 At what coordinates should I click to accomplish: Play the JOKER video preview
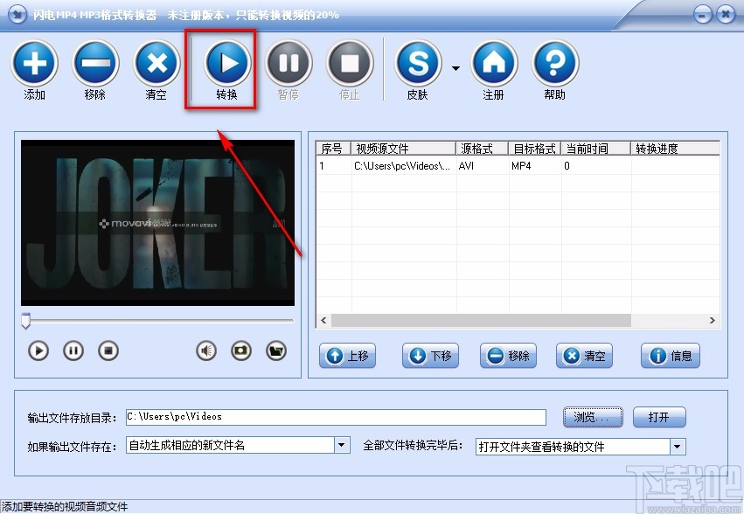click(38, 350)
